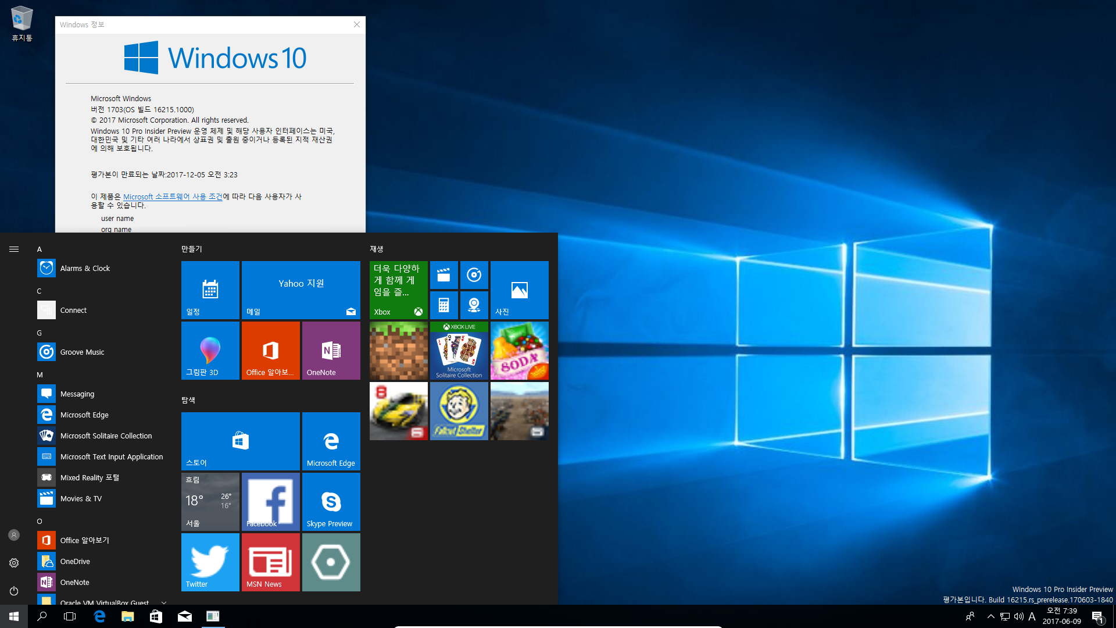Screen dimensions: 1116x628
Task: Open File Explorer from the taskbar
Action: coord(127,616)
